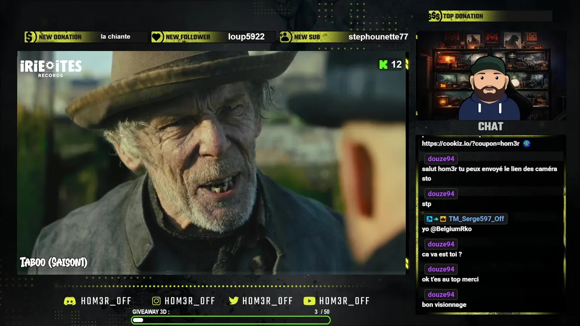Click the 'NEW SUB' label text

[307, 37]
